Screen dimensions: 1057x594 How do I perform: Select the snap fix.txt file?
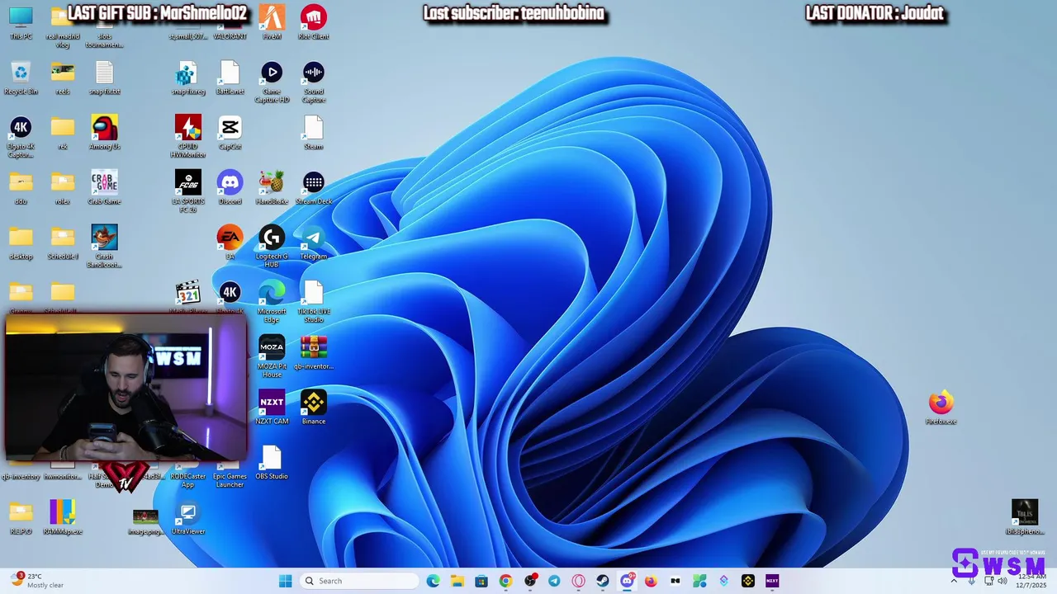click(x=104, y=78)
